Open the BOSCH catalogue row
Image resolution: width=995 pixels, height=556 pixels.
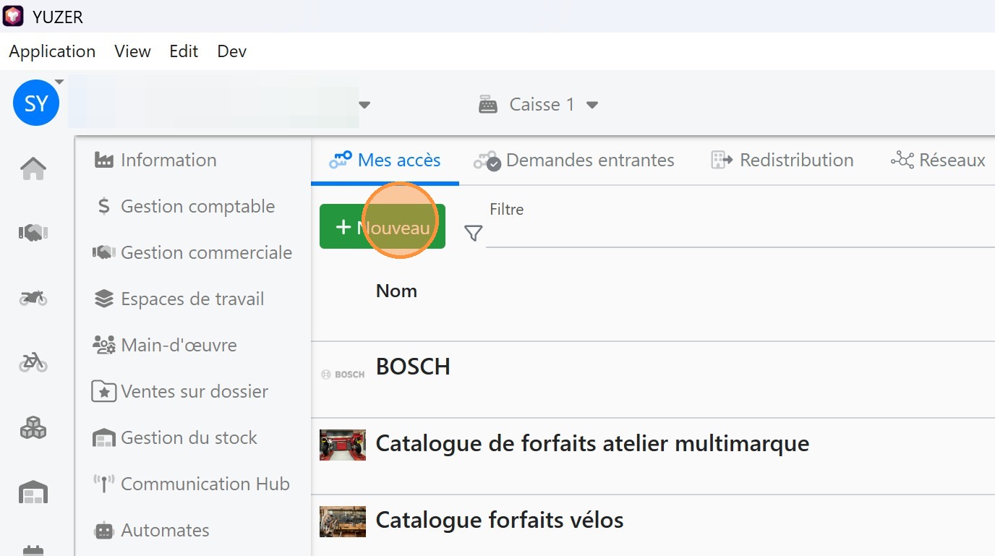[413, 367]
